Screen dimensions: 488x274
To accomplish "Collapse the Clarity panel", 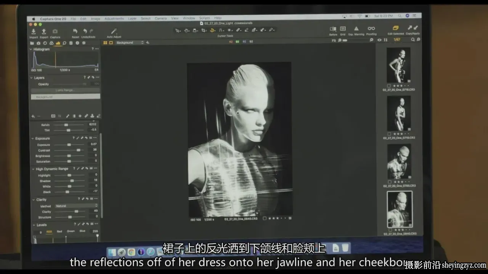I will pos(34,200).
